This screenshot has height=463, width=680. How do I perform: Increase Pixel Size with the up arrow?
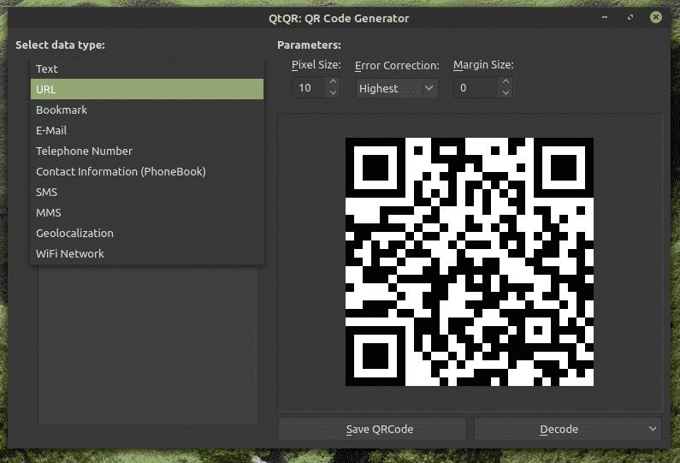(333, 82)
